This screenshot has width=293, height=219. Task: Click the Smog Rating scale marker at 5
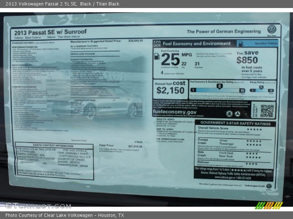261,87
